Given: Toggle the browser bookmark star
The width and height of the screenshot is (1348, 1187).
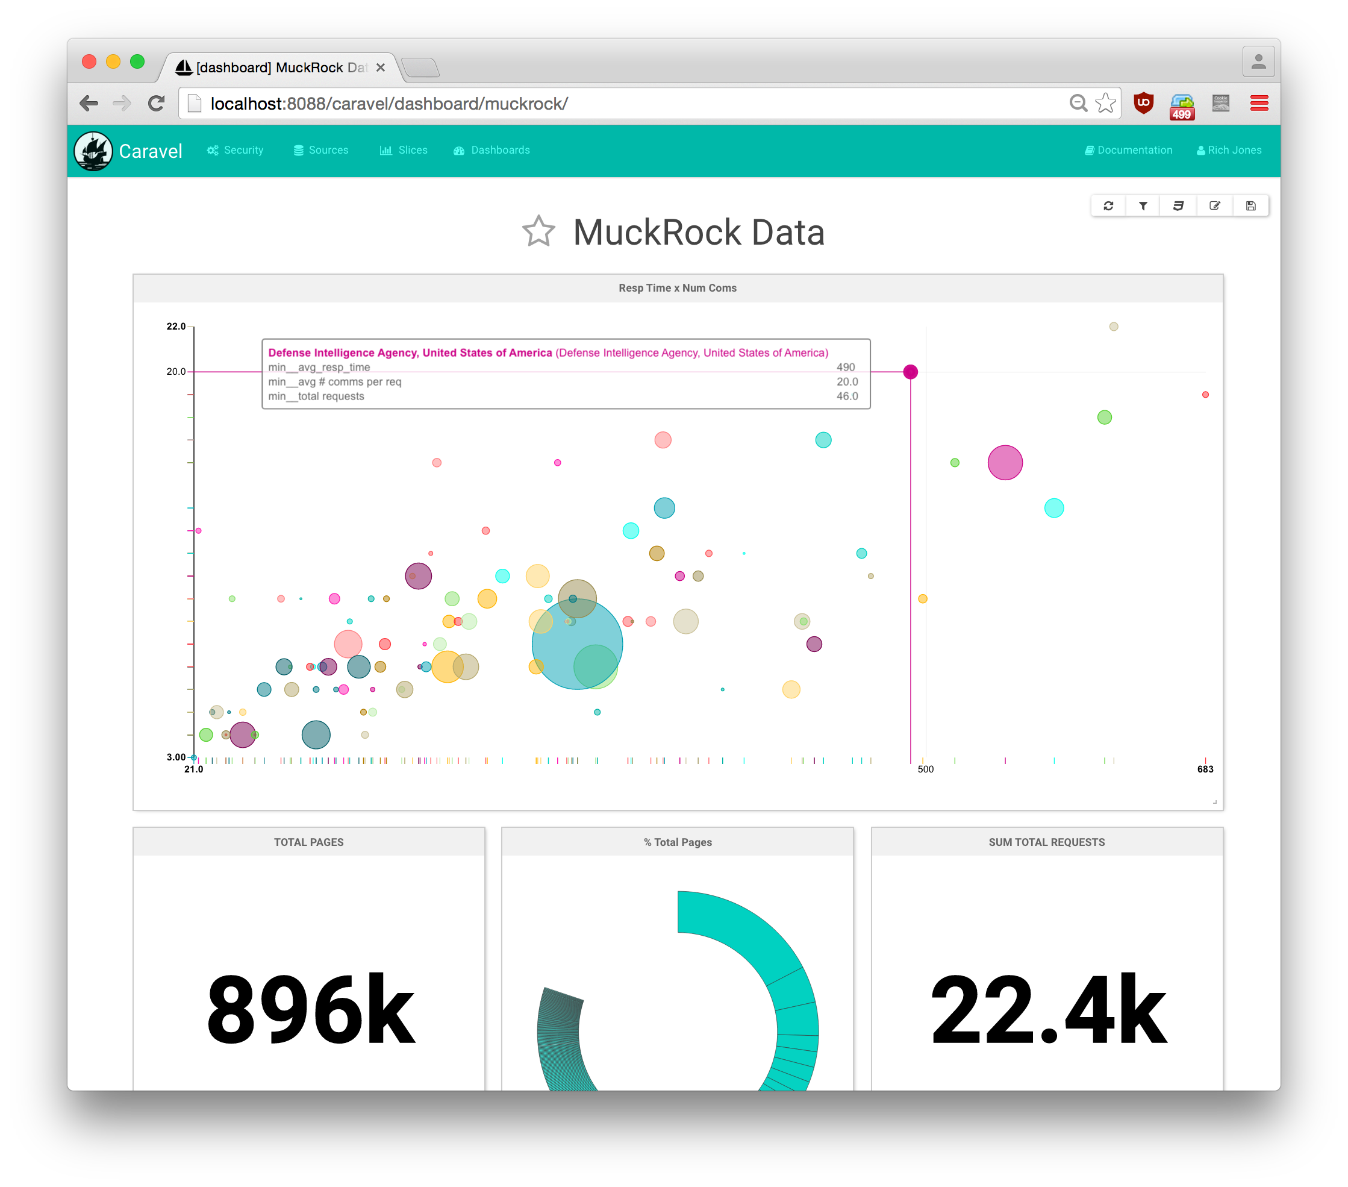Looking at the screenshot, I should pos(1105,104).
